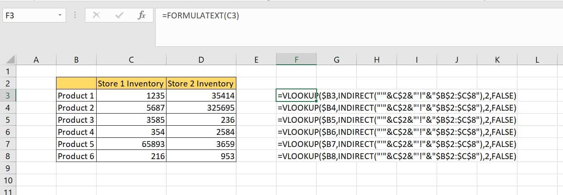The height and width of the screenshot is (195, 563).
Task: Click the Store 2 Inventory header cell
Action: pyautogui.click(x=201, y=84)
